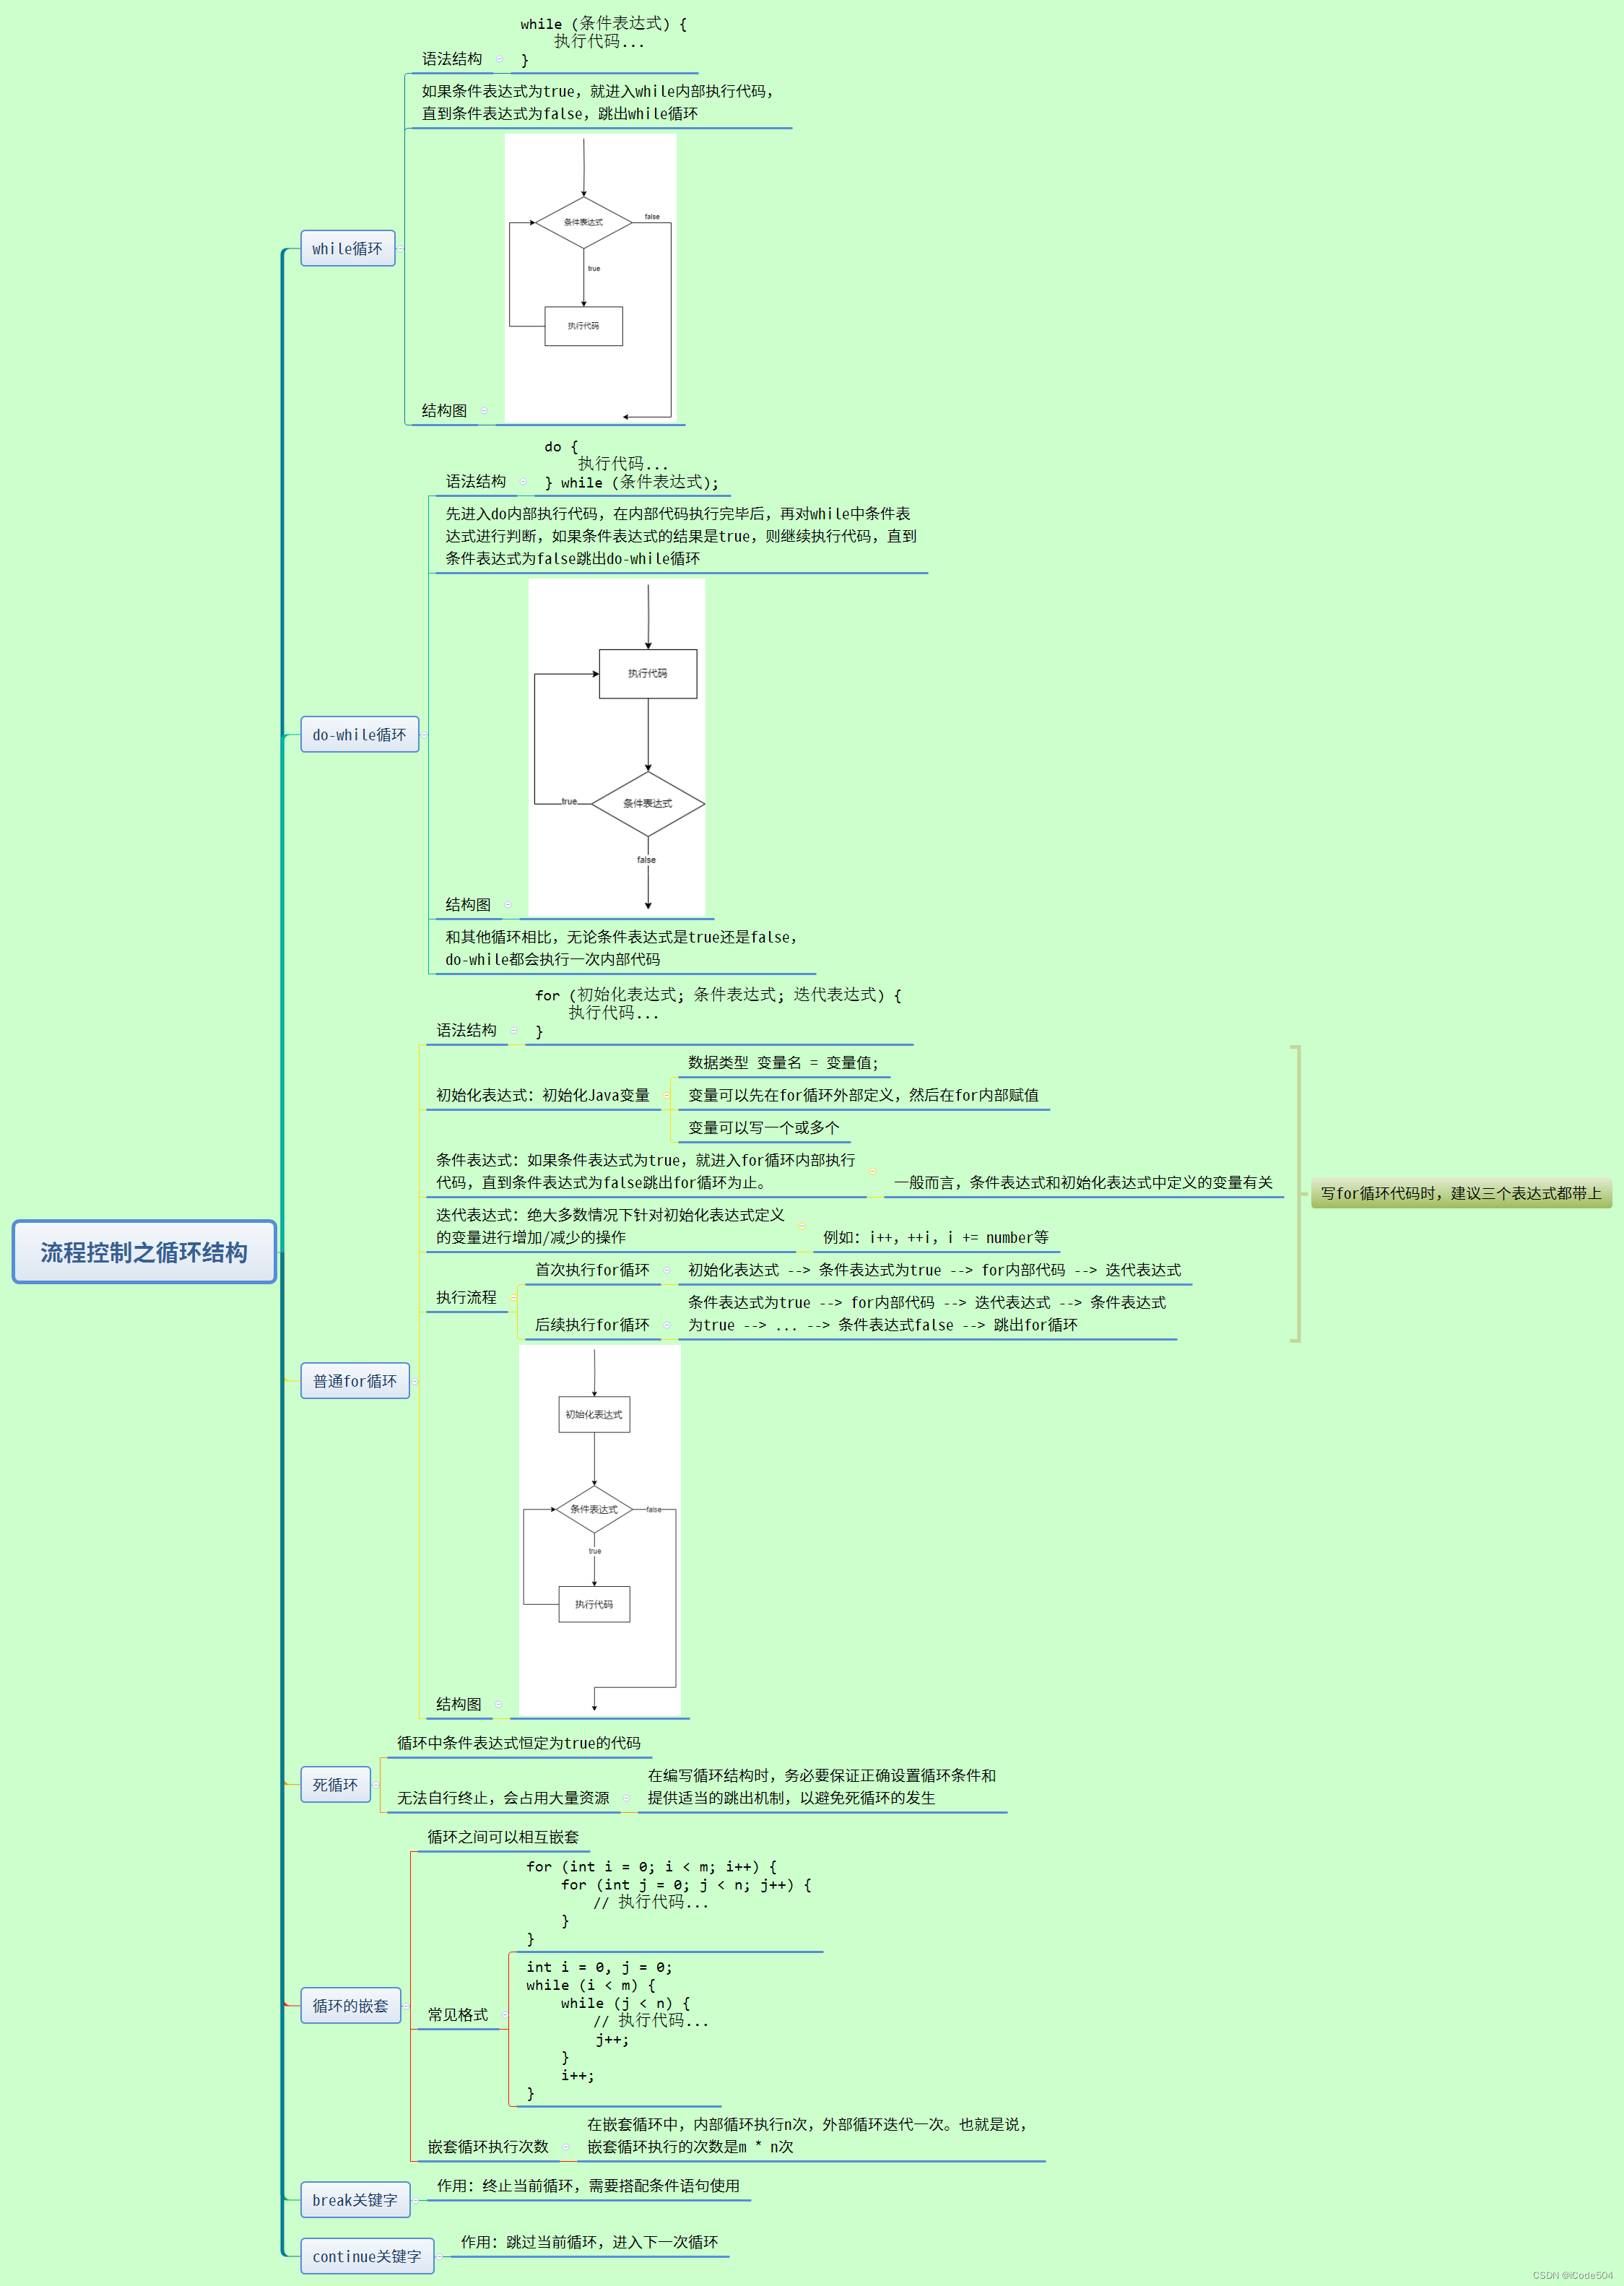Collapse the 初始化表达式 branch toggle

(x=666, y=1095)
